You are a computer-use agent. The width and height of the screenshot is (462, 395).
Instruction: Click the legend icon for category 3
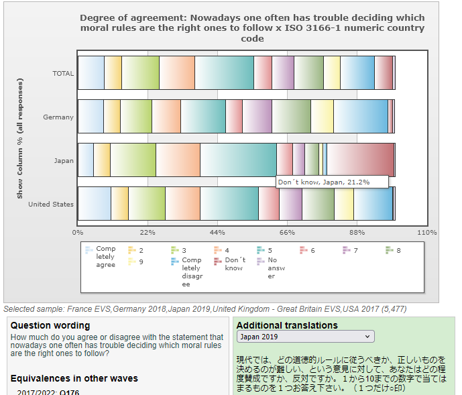(x=175, y=250)
